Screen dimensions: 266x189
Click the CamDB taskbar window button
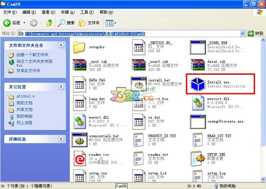pyautogui.click(x=121, y=186)
